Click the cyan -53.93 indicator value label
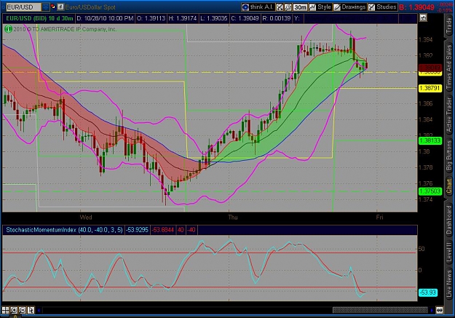 tap(428, 293)
